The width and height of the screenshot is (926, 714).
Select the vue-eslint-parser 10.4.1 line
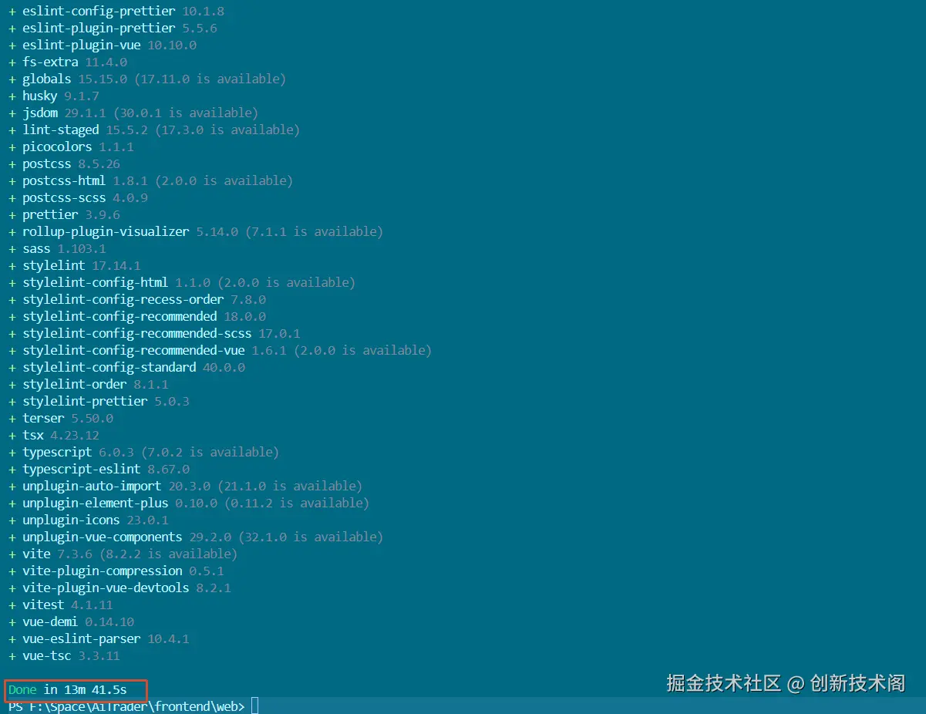(x=99, y=639)
